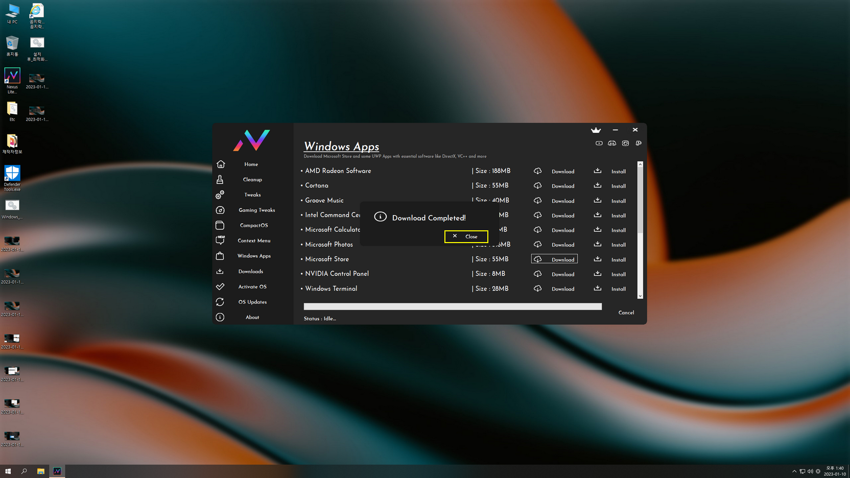Image resolution: width=850 pixels, height=478 pixels.
Task: Click the cloud download icon for NVIDIA Control Panel
Action: click(538, 274)
